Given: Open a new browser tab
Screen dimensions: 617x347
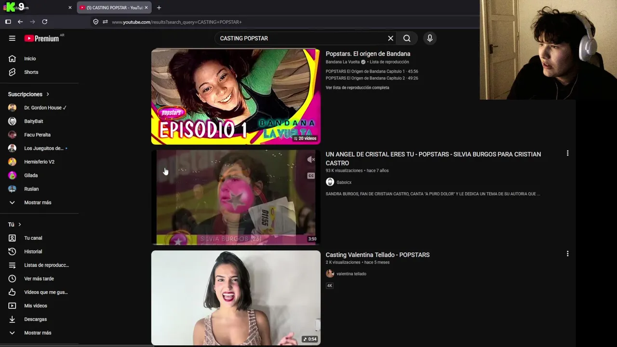Looking at the screenshot, I should point(159,7).
